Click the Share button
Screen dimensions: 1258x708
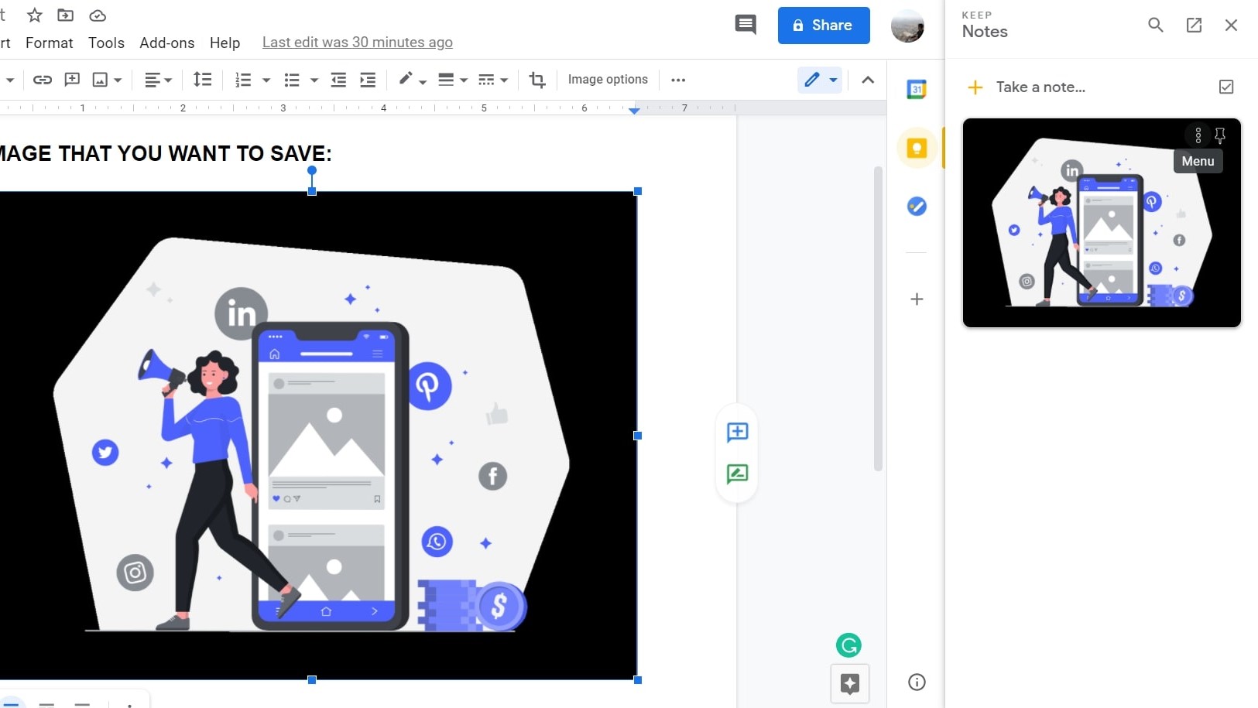pyautogui.click(x=824, y=26)
